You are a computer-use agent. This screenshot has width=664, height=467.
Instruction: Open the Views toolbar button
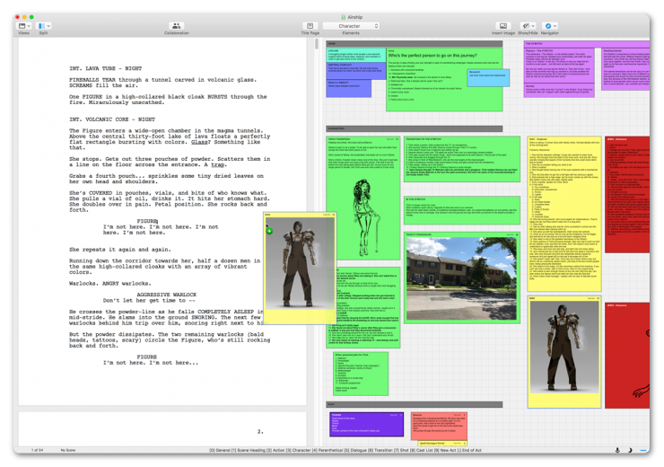click(x=22, y=26)
